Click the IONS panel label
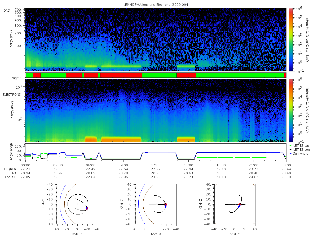 [6, 10]
